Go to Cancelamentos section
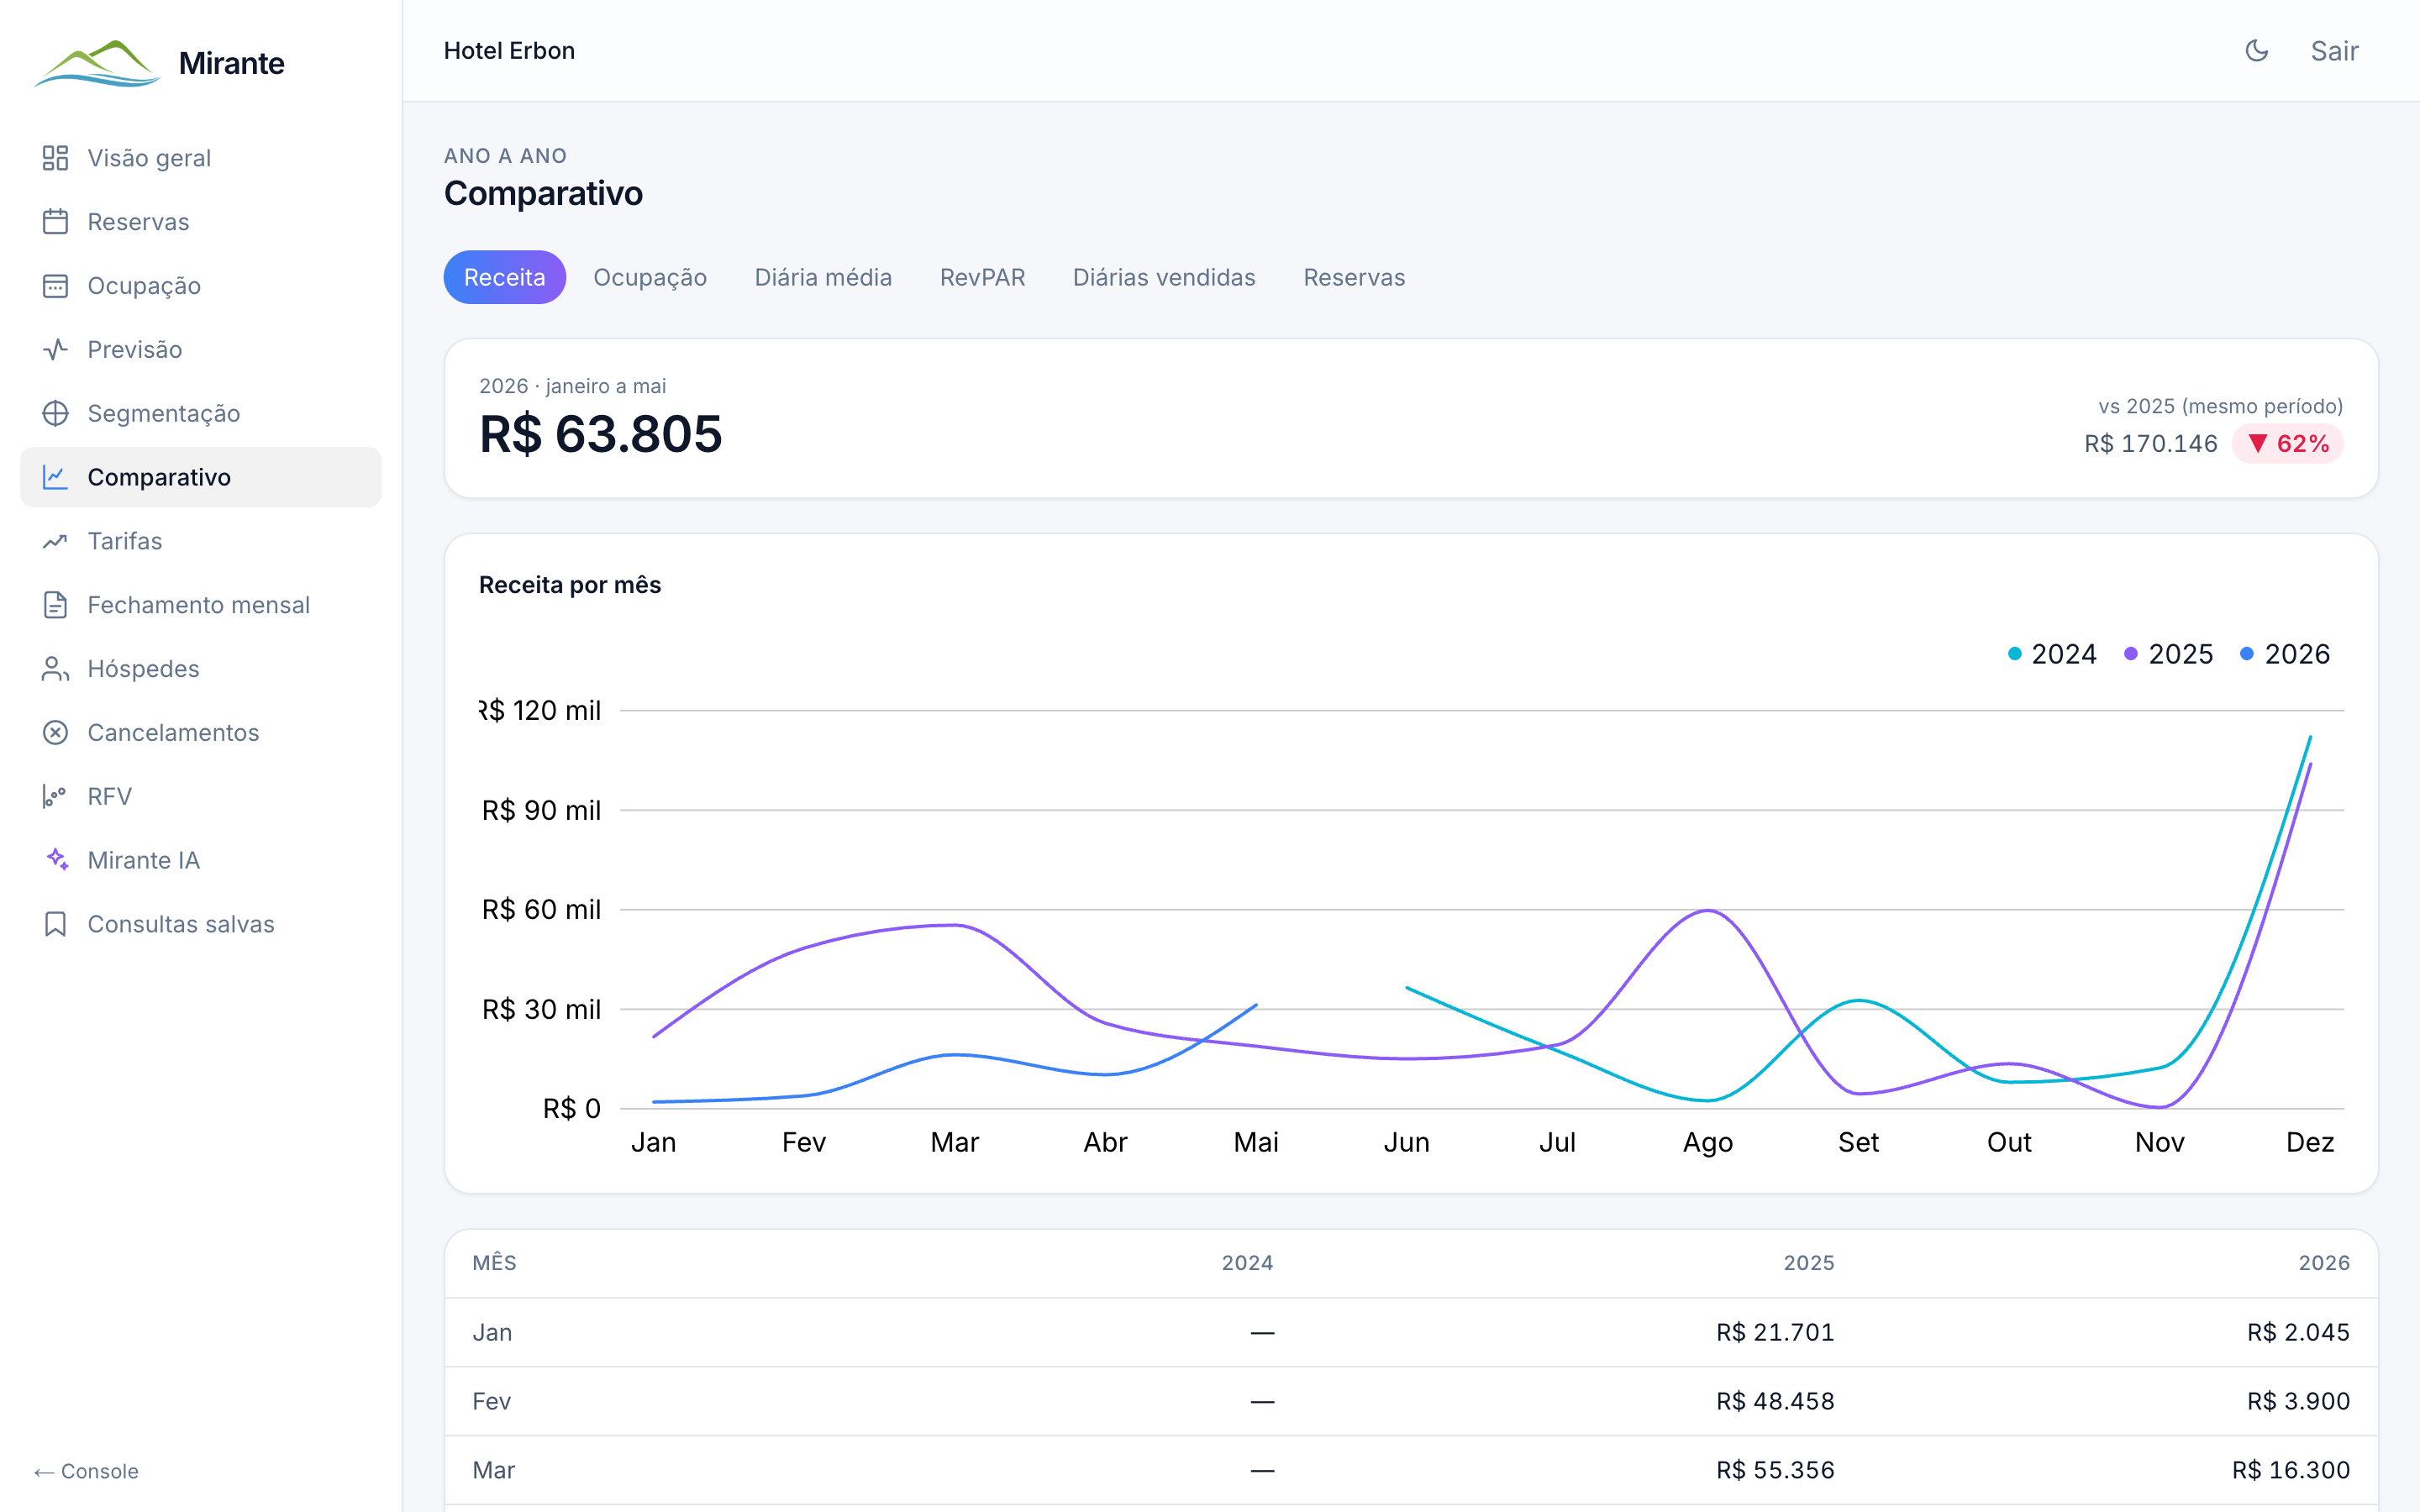2420x1512 pixels. [200, 733]
